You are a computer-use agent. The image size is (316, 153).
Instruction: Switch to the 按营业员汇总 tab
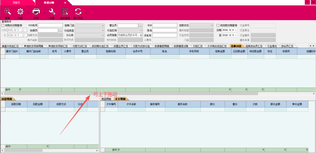tap(121, 46)
